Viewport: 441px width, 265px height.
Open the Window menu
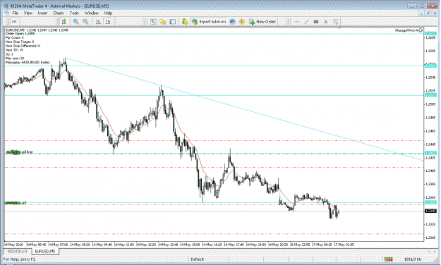92,13
